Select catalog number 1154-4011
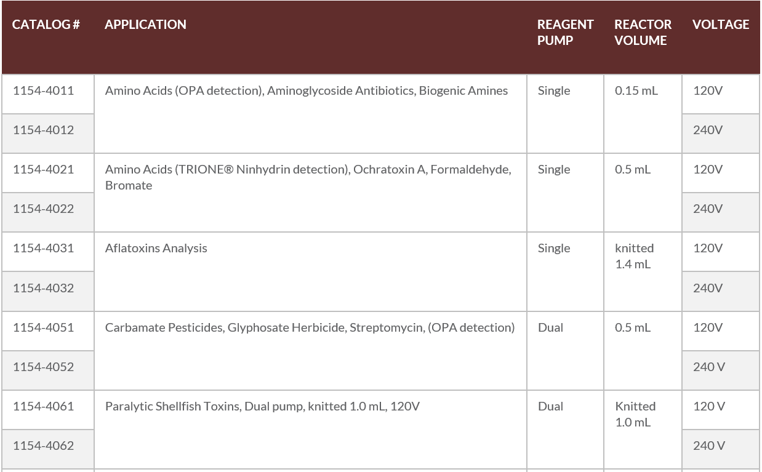 (43, 90)
